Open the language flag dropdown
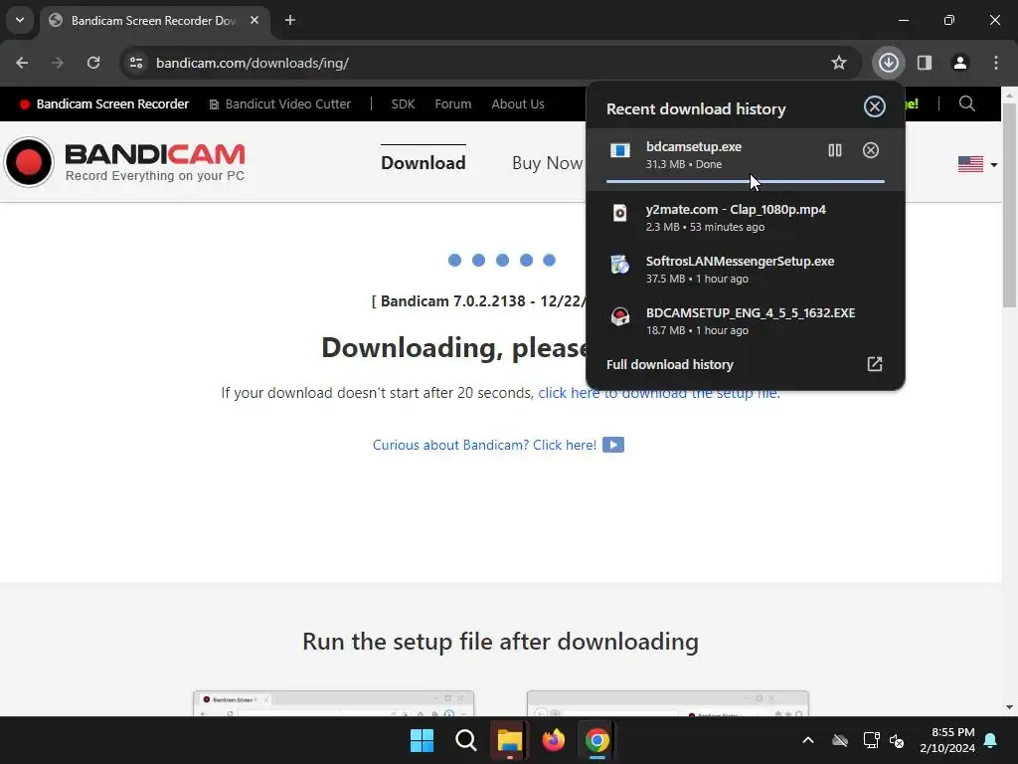This screenshot has width=1018, height=764. click(x=977, y=164)
